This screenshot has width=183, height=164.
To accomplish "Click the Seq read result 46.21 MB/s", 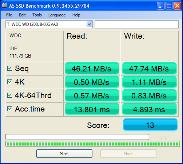I will pos(92,69).
